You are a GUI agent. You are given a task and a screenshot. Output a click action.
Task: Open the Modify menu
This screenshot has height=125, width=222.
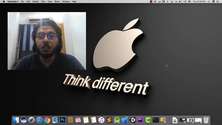coord(35,1)
